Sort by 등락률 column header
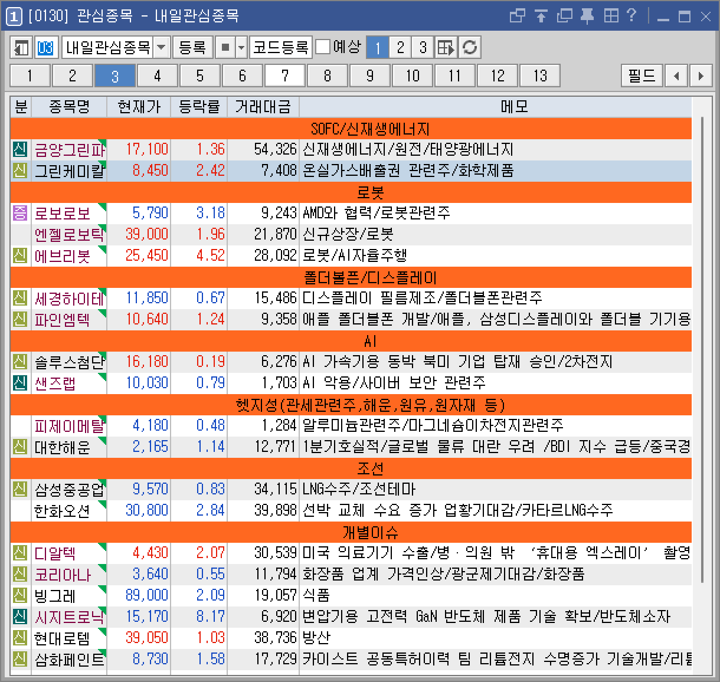Image resolution: width=720 pixels, height=682 pixels. 199,107
